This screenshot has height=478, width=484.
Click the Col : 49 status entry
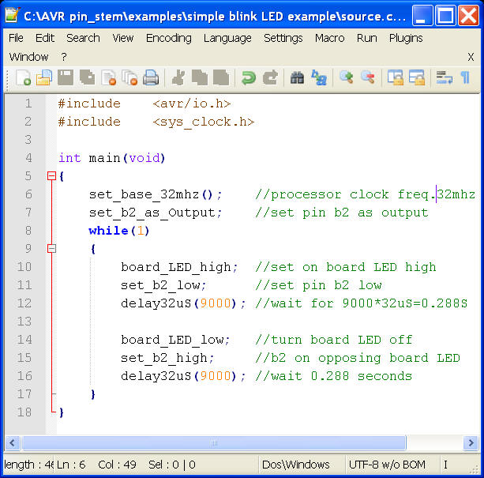(x=117, y=465)
